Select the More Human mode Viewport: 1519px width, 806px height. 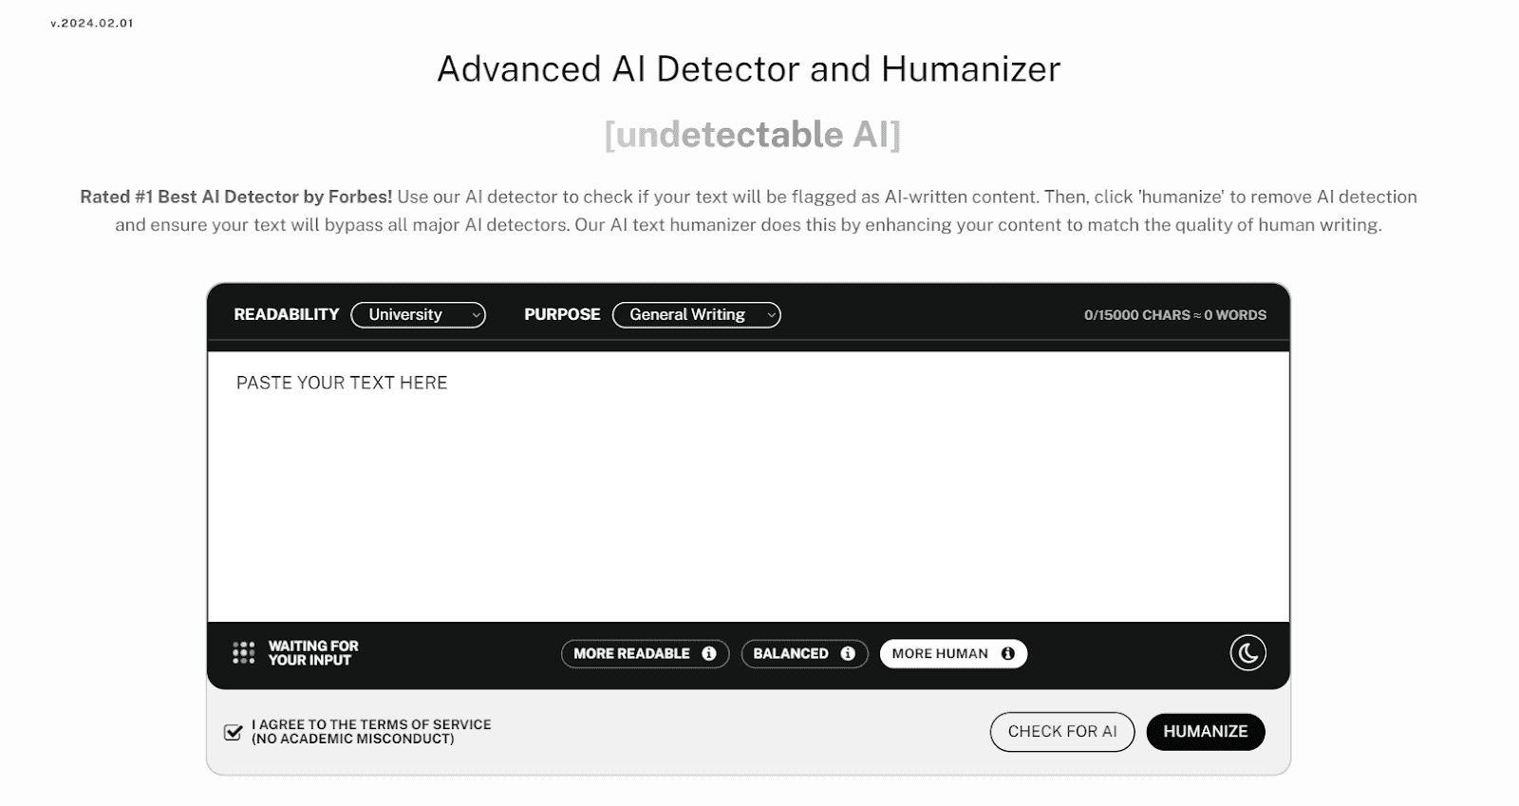pyautogui.click(x=940, y=653)
